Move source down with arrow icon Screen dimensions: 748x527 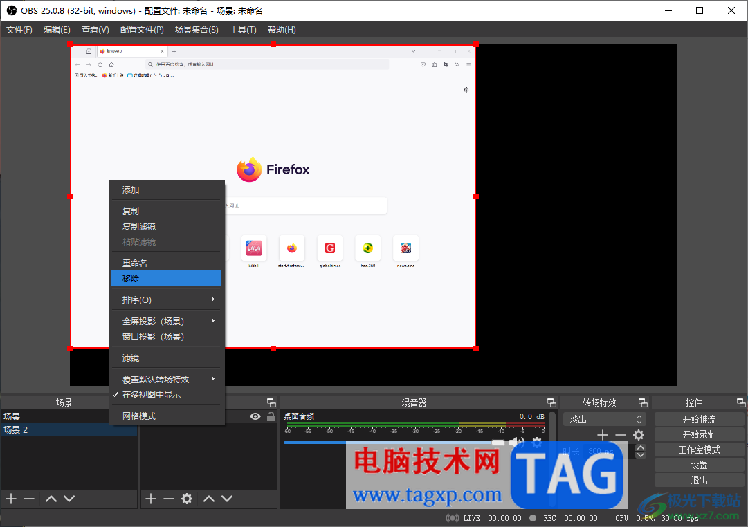(227, 499)
